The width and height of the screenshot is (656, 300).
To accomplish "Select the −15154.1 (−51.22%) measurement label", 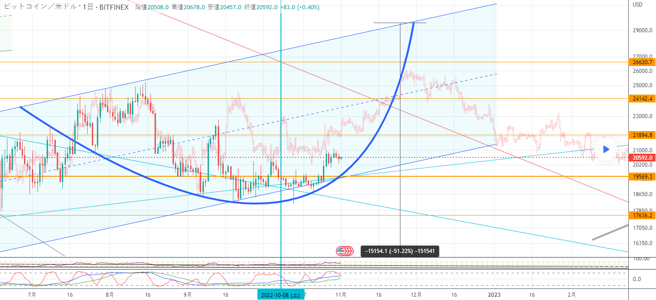I will click(400, 251).
